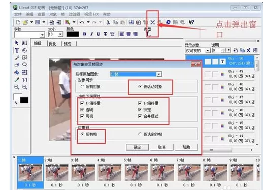The height and width of the screenshot is (190, 263).
Task: Select the eyedropper color picker tool
Action: coord(17,80)
